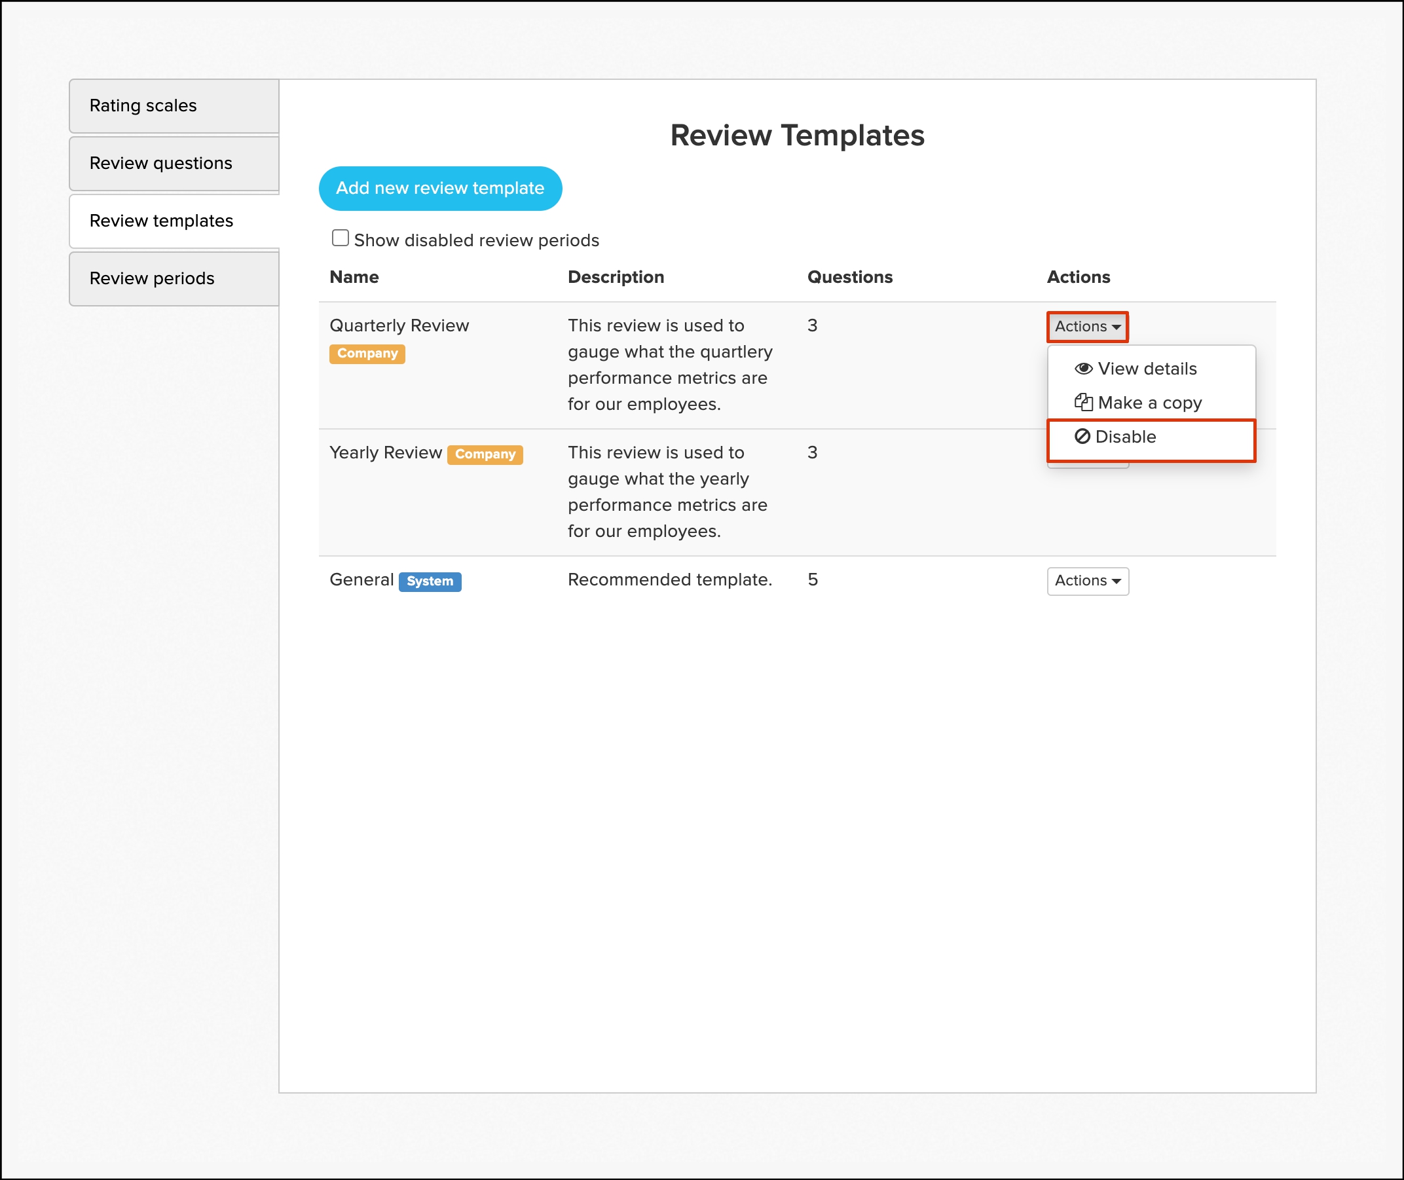The height and width of the screenshot is (1180, 1404).
Task: Choose View details from the Actions menu
Action: [x=1147, y=369]
